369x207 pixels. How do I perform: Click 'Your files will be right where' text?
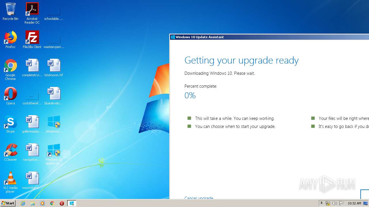(344, 118)
